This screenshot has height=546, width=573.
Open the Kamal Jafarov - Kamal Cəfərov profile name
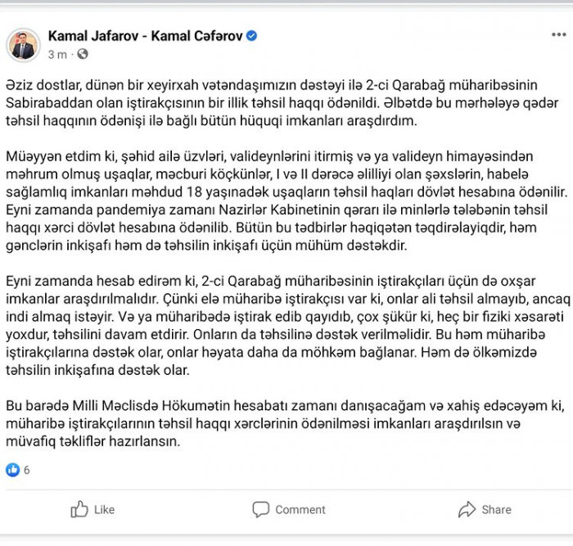(146, 36)
